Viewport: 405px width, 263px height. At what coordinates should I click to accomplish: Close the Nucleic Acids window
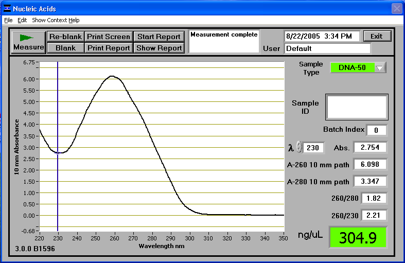[396, 9]
